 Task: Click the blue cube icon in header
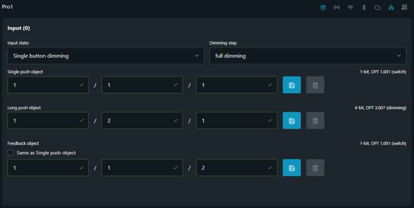(323, 8)
